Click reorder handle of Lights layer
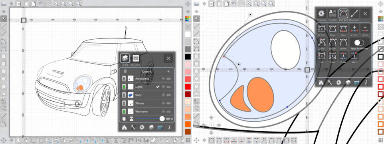384x144 pixels. click(168, 87)
